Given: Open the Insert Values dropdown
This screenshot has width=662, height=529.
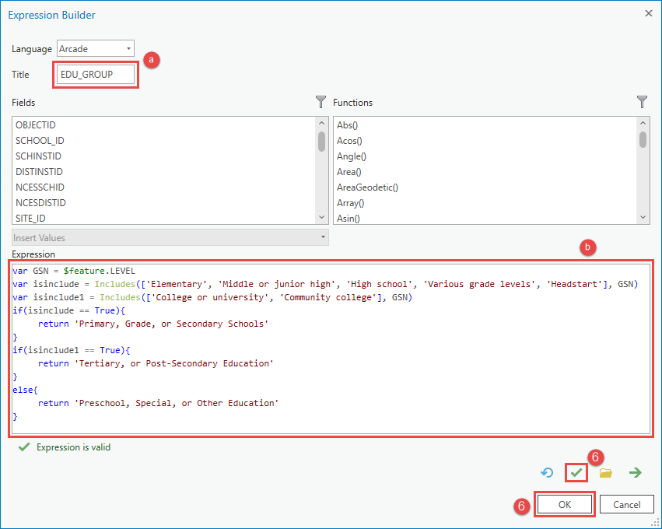Looking at the screenshot, I should pos(170,238).
